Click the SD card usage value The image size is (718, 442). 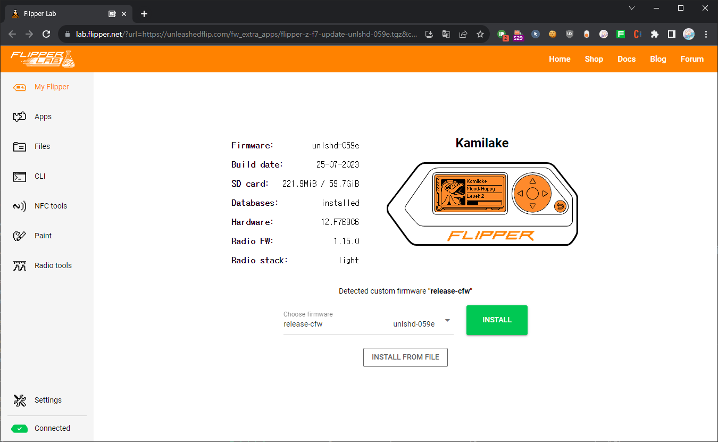coord(321,184)
